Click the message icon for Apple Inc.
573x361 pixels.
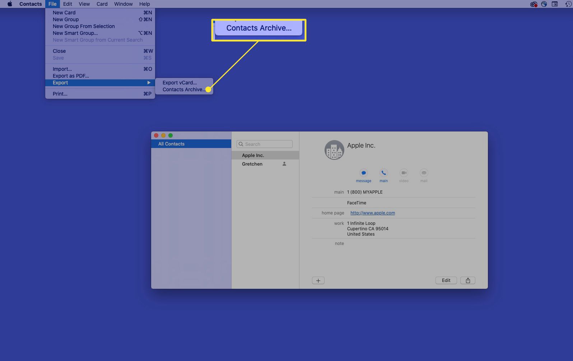pyautogui.click(x=363, y=173)
